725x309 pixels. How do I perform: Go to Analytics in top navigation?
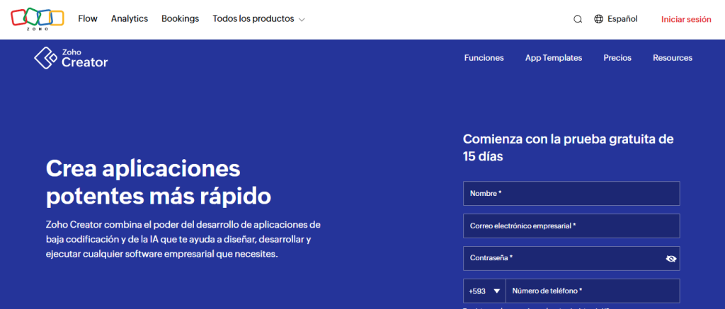(130, 19)
